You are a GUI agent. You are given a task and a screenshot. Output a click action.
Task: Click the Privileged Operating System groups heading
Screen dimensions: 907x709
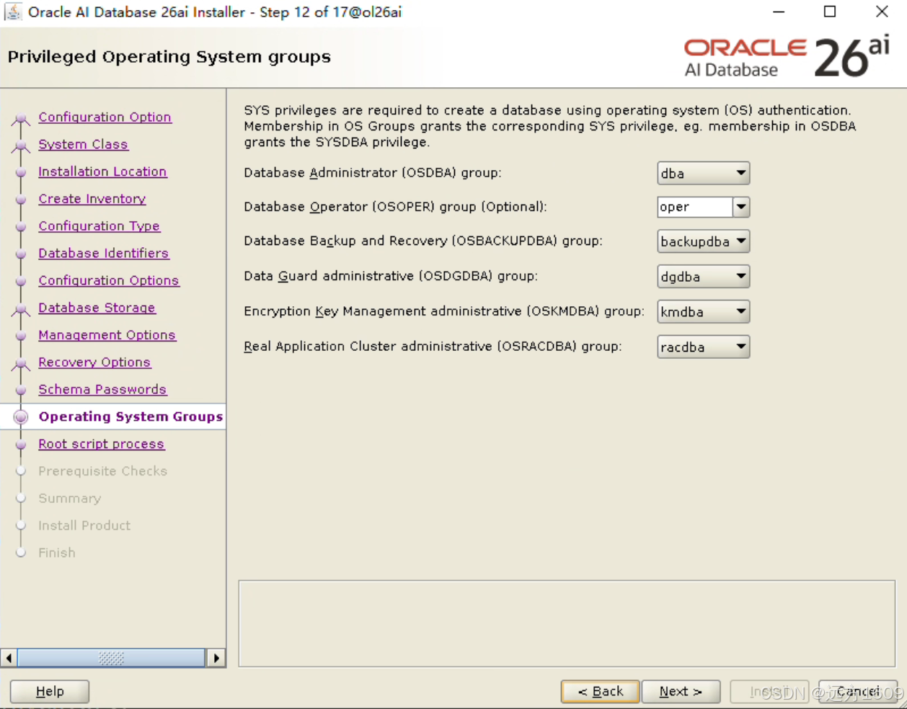[169, 57]
